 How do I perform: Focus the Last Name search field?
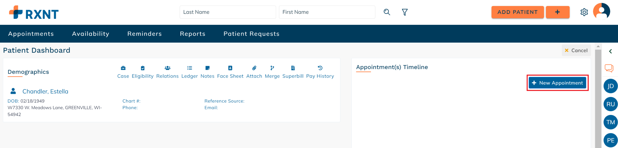[228, 12]
